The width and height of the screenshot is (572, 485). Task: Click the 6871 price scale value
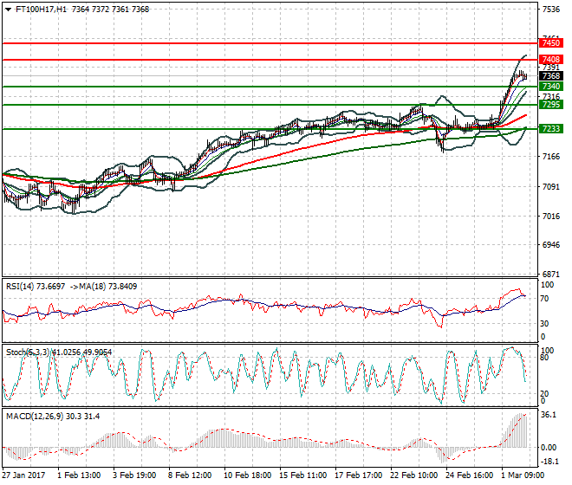click(551, 274)
